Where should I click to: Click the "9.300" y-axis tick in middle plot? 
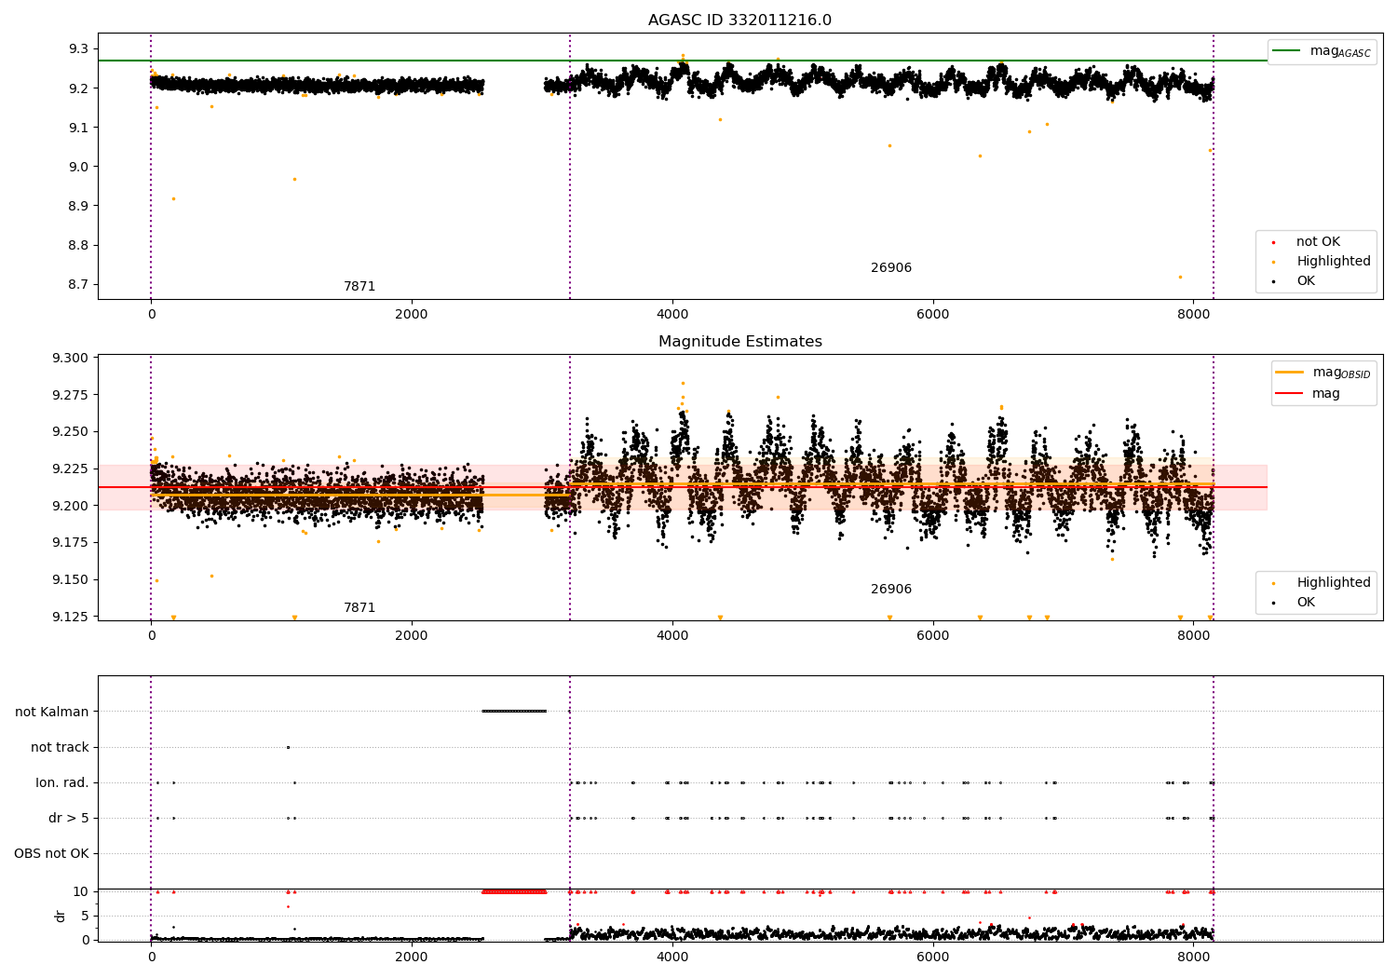coord(70,359)
